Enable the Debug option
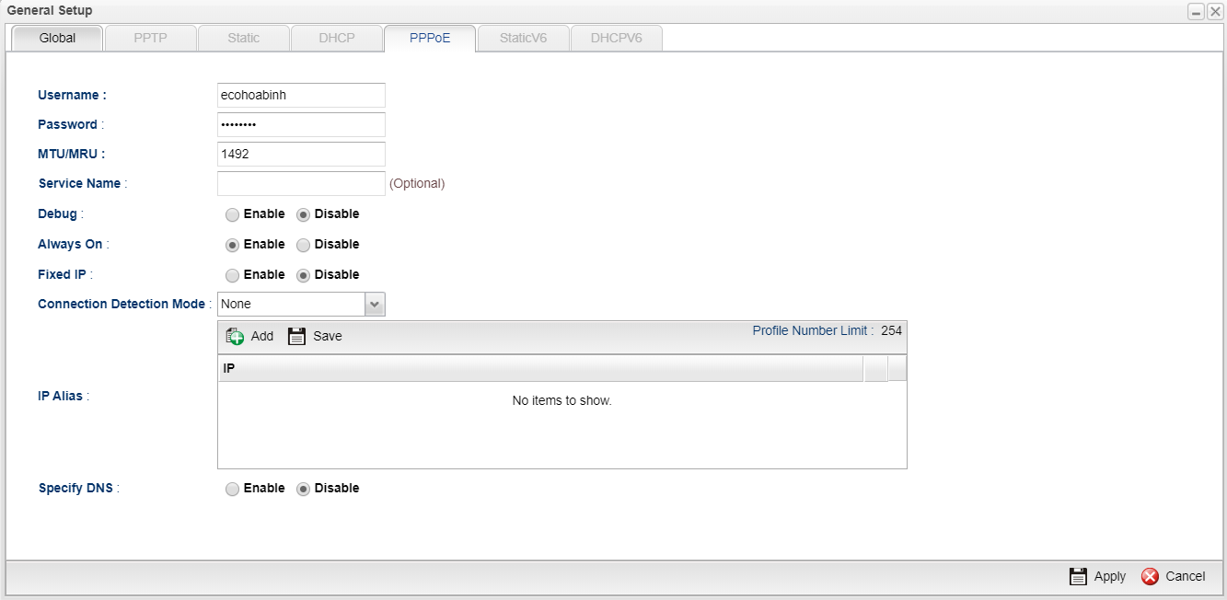This screenshot has height=600, width=1227. click(x=232, y=214)
